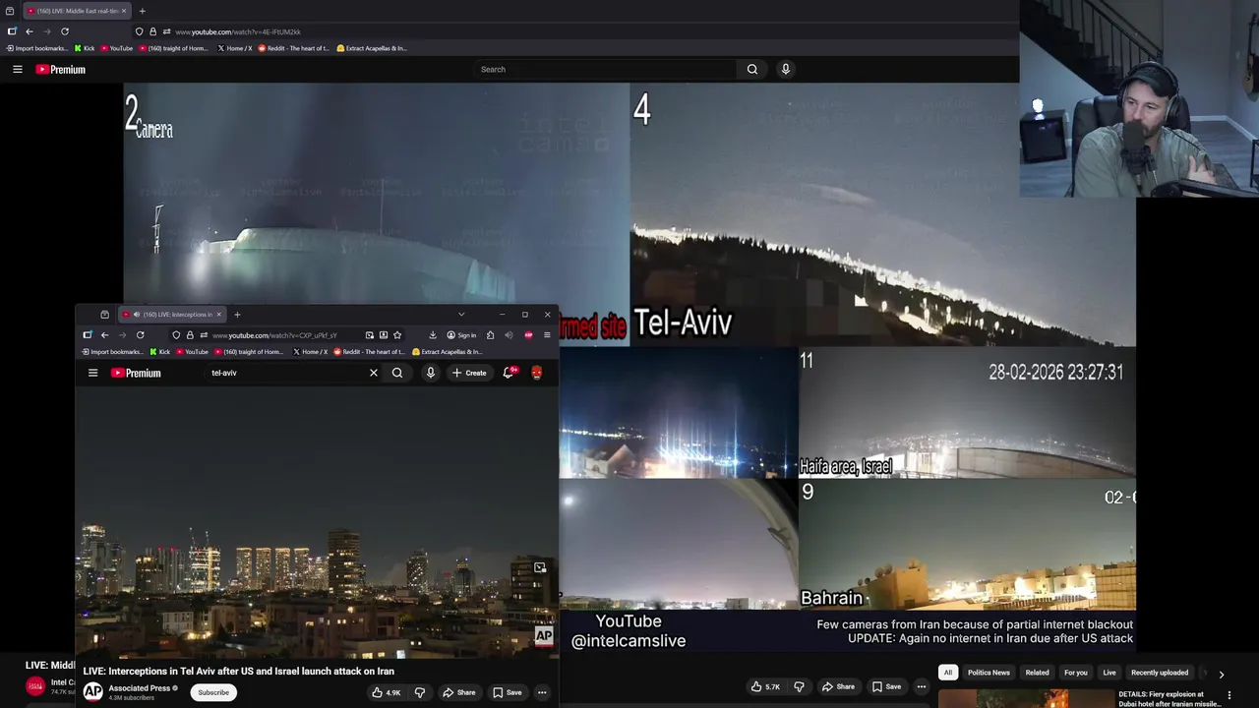Subscribe to the Associated Press channel

click(x=213, y=692)
